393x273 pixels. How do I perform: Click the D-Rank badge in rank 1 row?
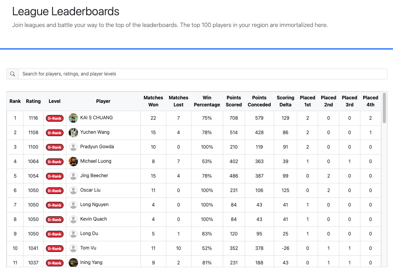coord(55,119)
